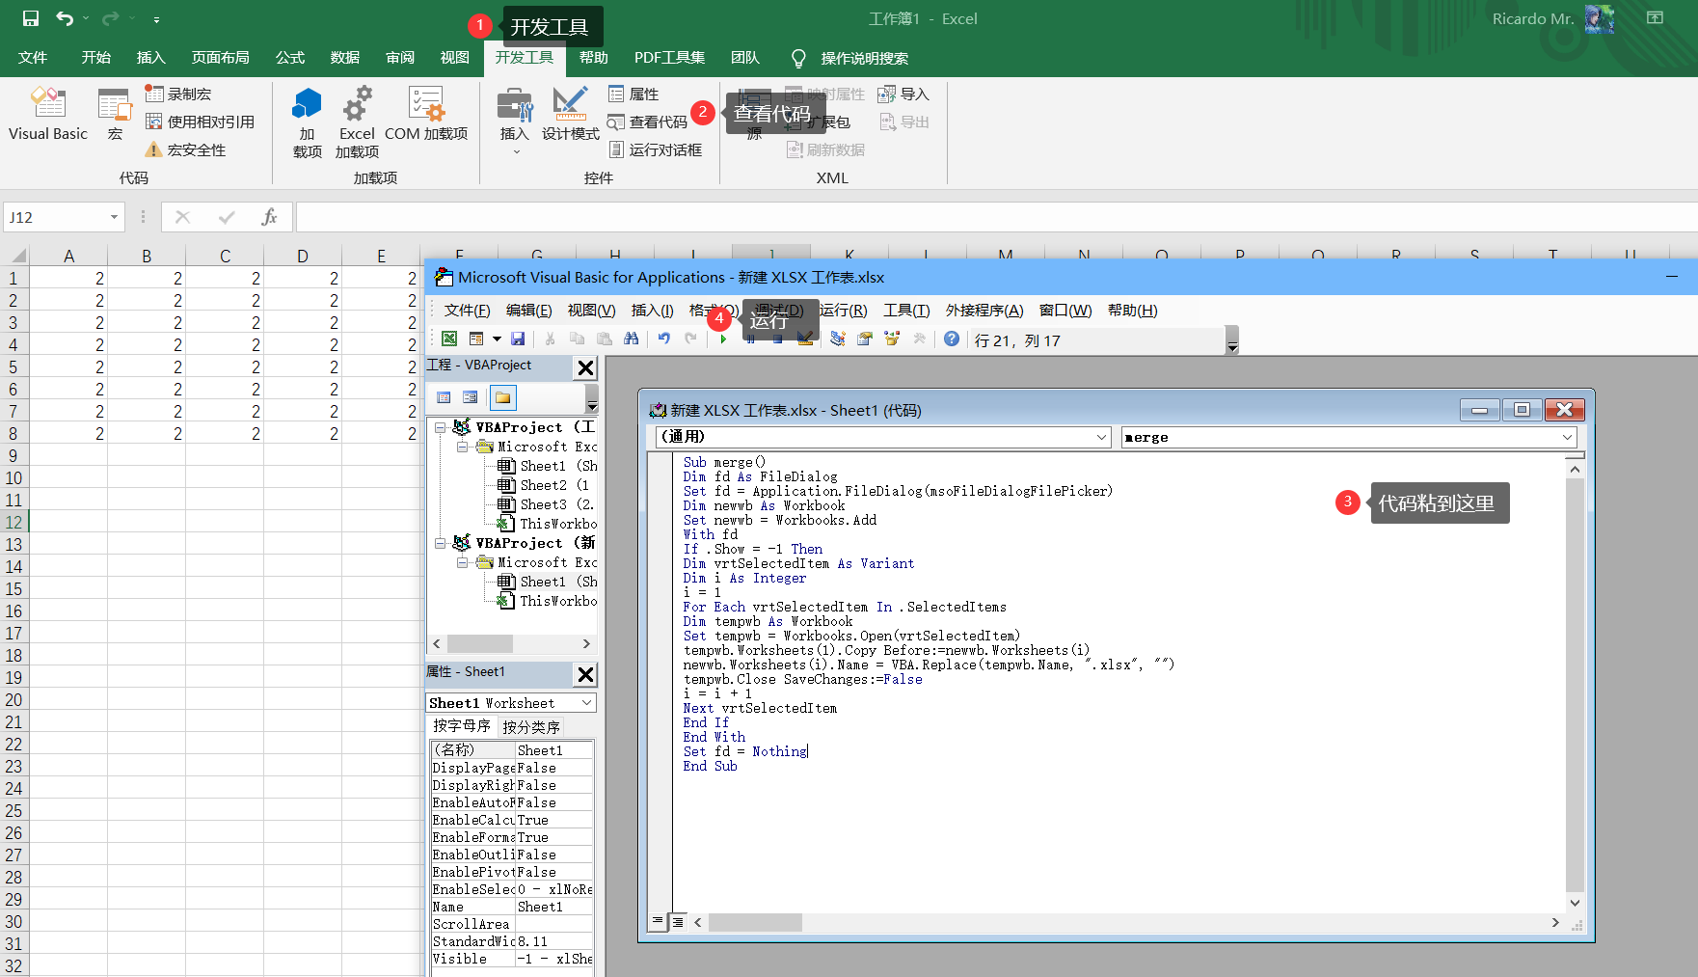Open Object Browser from VBA toolbar
The image size is (1698, 977).
point(892,339)
